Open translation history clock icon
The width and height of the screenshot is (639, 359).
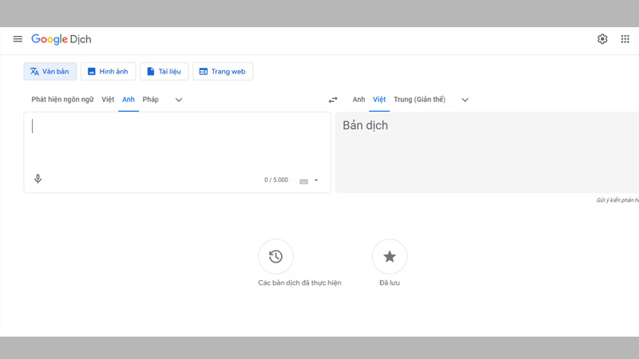point(276,256)
